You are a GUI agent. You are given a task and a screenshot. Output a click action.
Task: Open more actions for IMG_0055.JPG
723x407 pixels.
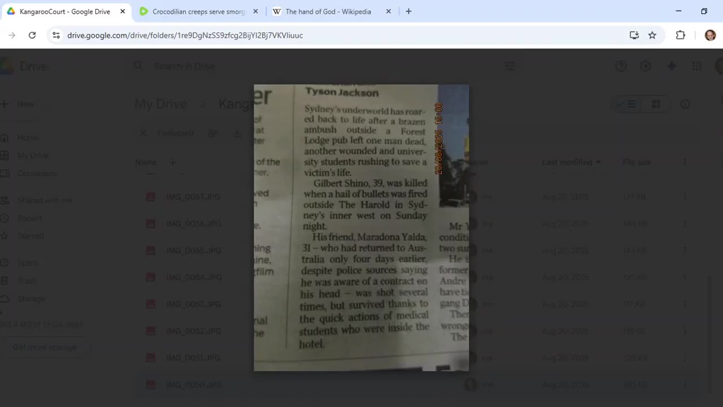685,250
